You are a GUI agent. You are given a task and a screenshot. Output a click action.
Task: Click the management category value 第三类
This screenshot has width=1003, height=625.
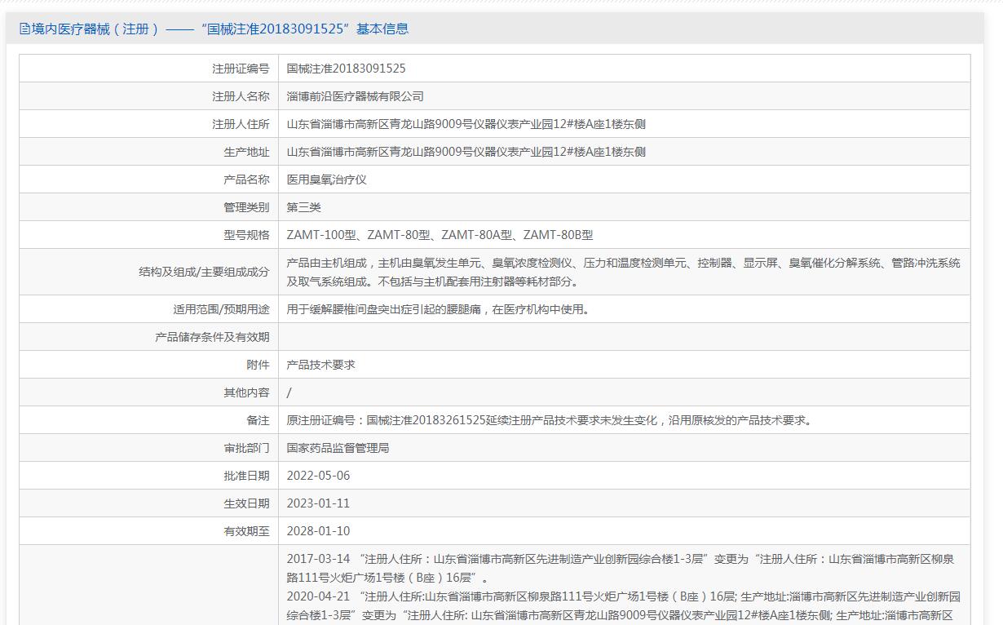303,207
